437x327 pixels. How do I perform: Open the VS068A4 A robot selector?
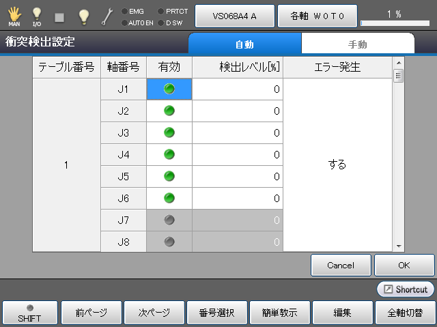[235, 15]
